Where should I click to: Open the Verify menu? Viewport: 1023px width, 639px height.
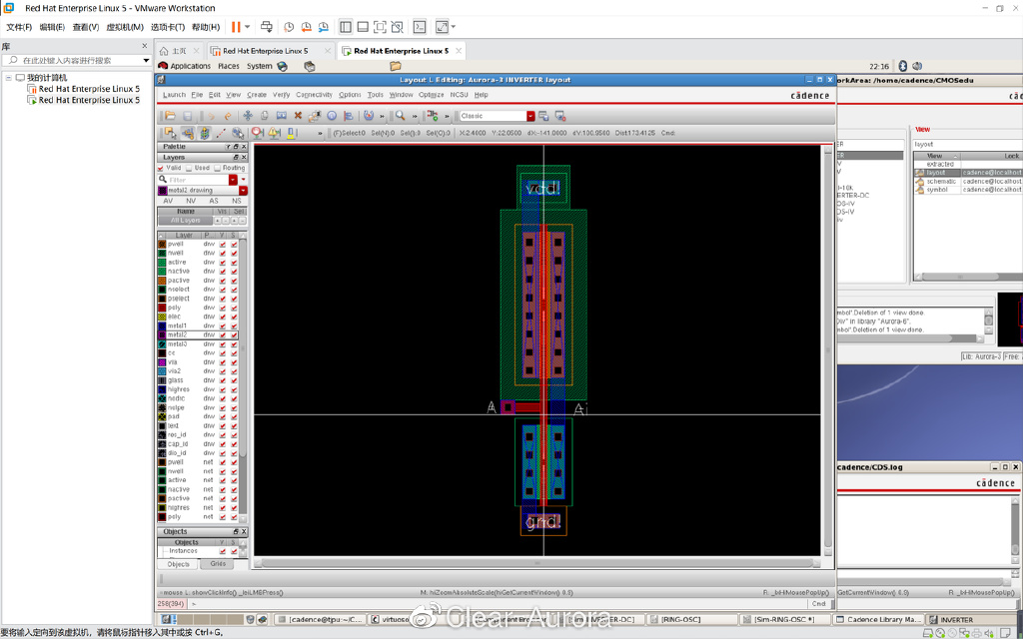[281, 95]
